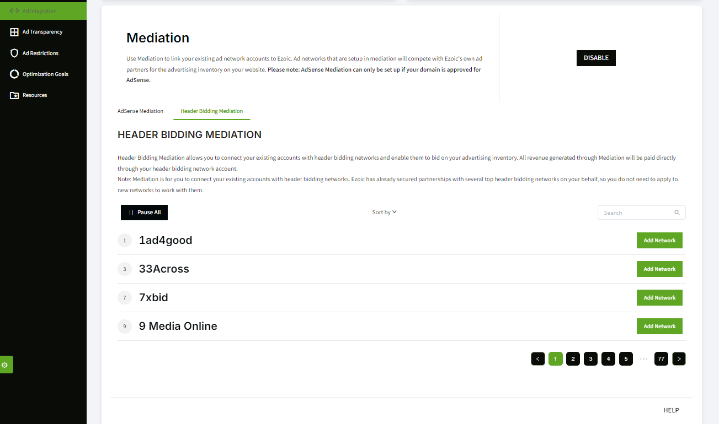Click the Ad Transparency grid icon
The width and height of the screenshot is (719, 424).
pos(14,32)
